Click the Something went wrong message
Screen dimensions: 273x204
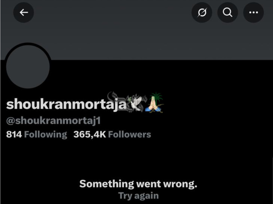pyautogui.click(x=138, y=184)
